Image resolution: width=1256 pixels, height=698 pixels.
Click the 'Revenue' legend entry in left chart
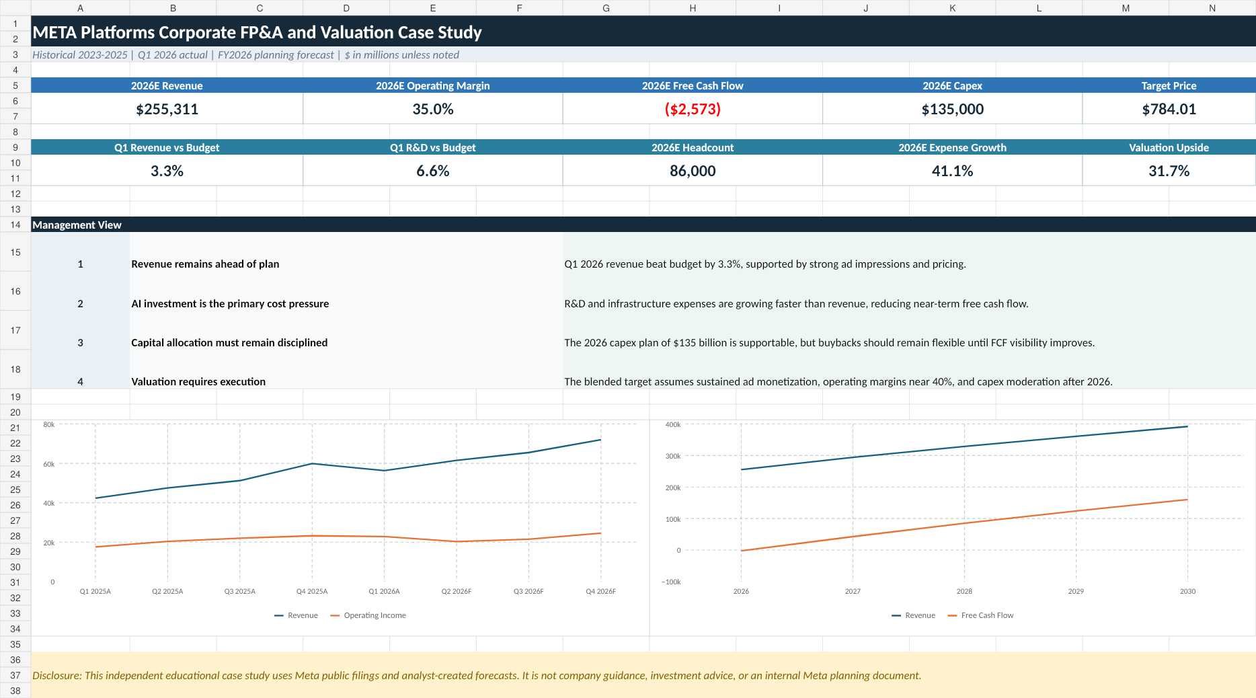click(x=296, y=615)
